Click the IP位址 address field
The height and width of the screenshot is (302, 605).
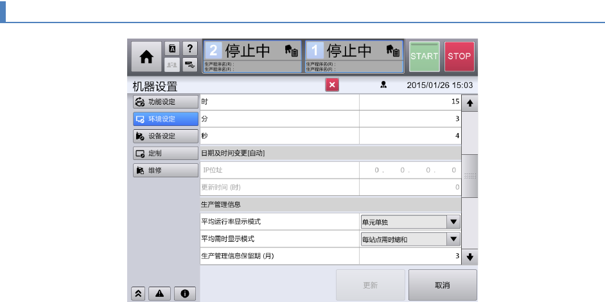pos(410,170)
